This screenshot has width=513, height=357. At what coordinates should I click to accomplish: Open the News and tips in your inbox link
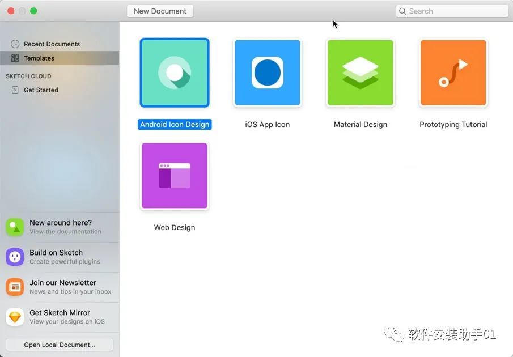point(70,292)
